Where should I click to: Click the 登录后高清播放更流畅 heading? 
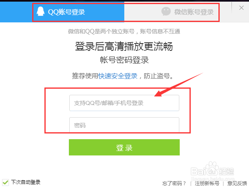[x=124, y=46]
